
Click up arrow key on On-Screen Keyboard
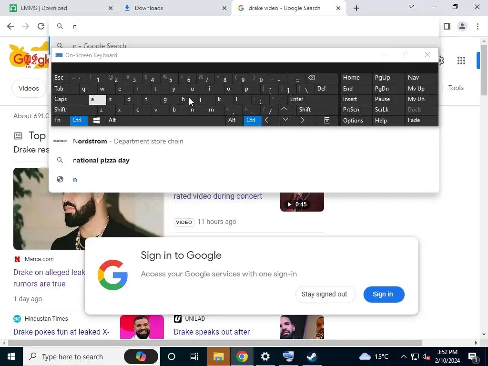click(x=284, y=109)
